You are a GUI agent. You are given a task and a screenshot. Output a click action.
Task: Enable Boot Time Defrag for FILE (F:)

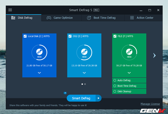coord(115,86)
